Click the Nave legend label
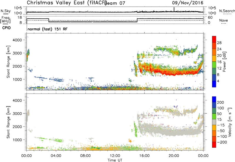The image size is (235, 162). click(x=224, y=20)
